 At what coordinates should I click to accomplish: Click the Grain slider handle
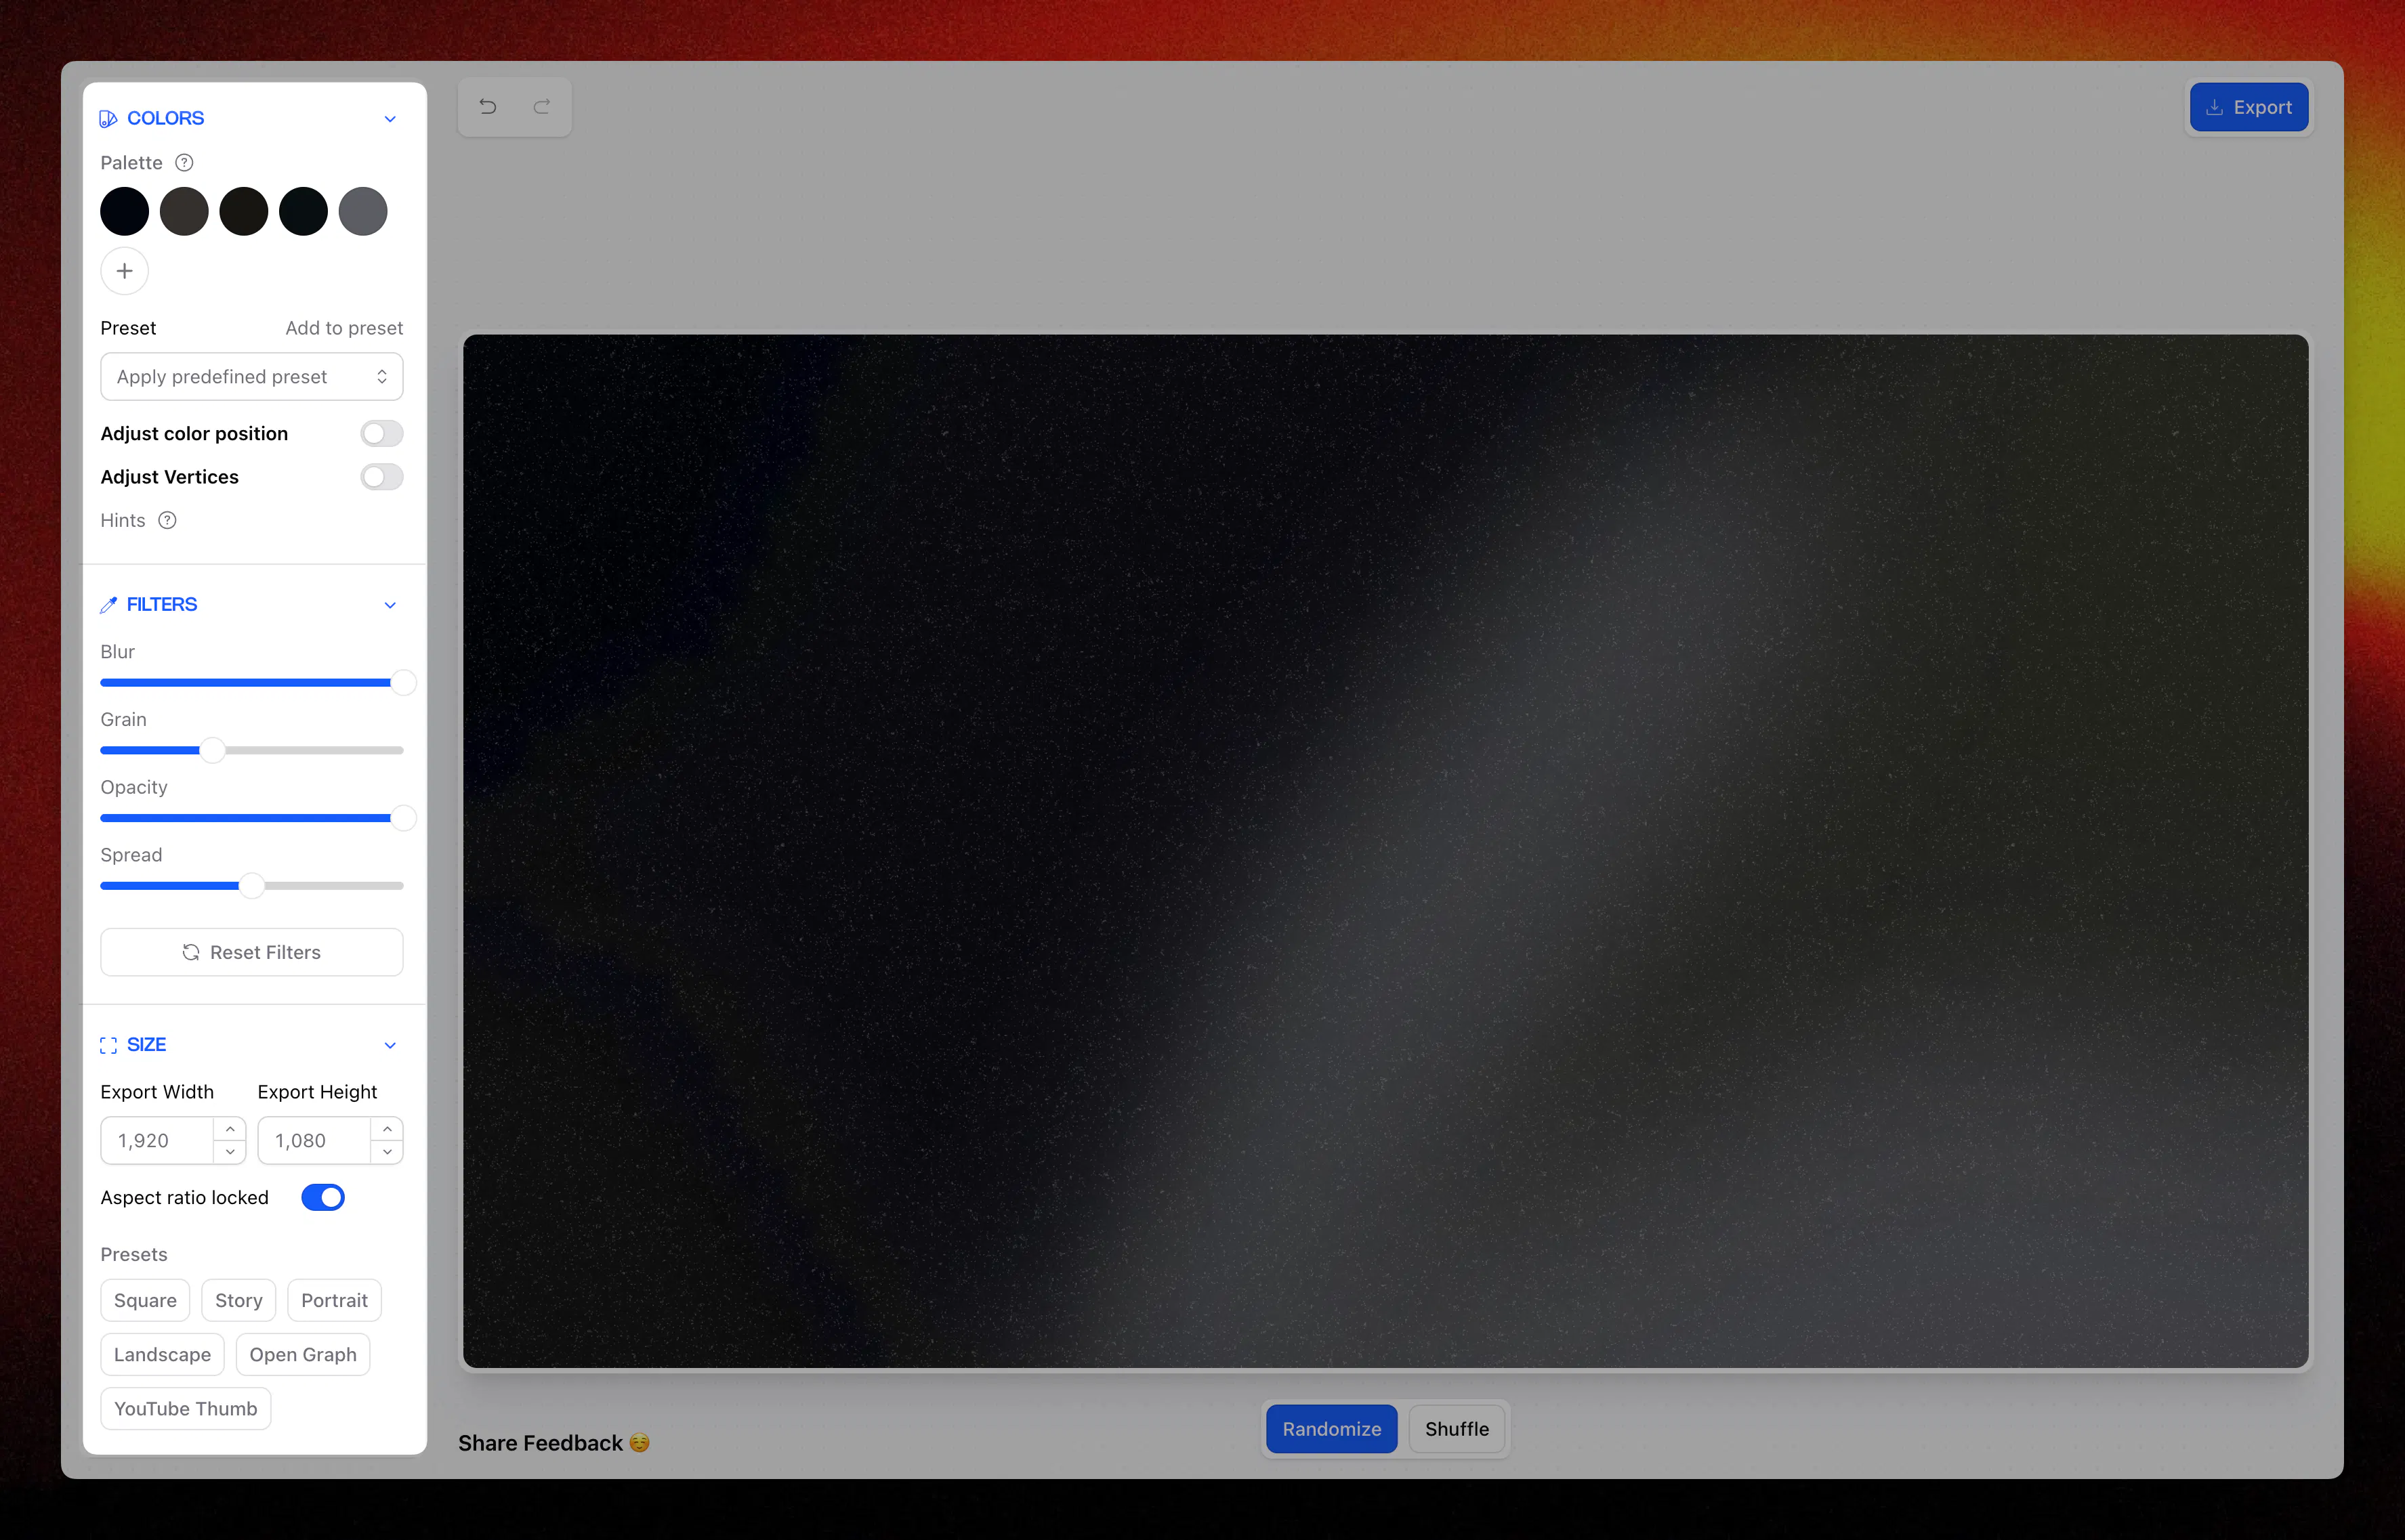click(212, 750)
